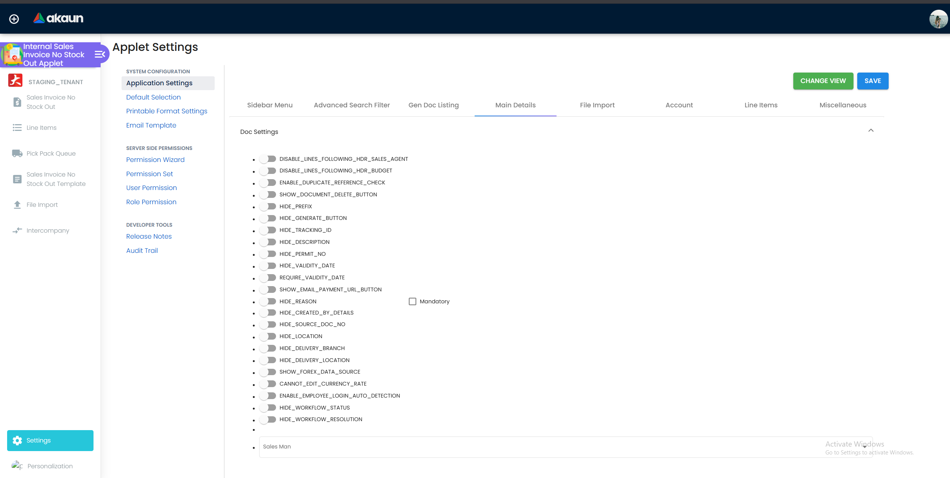The image size is (950, 478).
Task: Toggle HIDE_DELIVERY_BRANCH switch
Action: 268,349
